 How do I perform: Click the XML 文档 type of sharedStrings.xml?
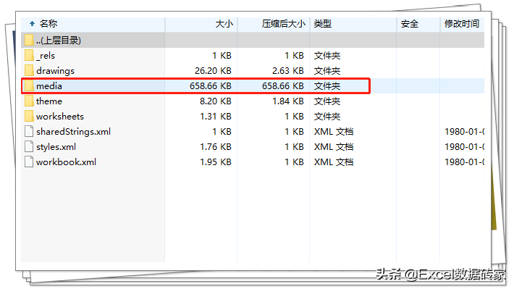pos(334,132)
